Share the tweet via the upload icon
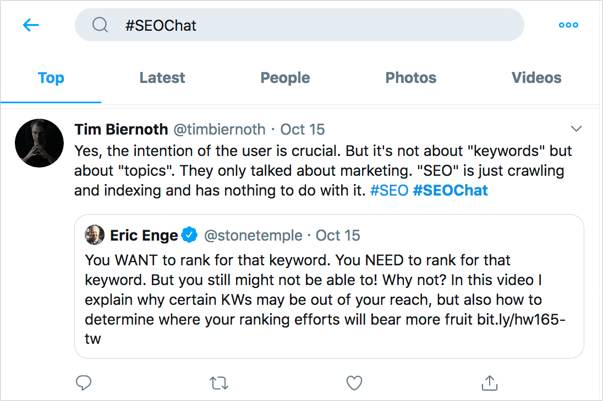The height and width of the screenshot is (401, 603). click(490, 383)
